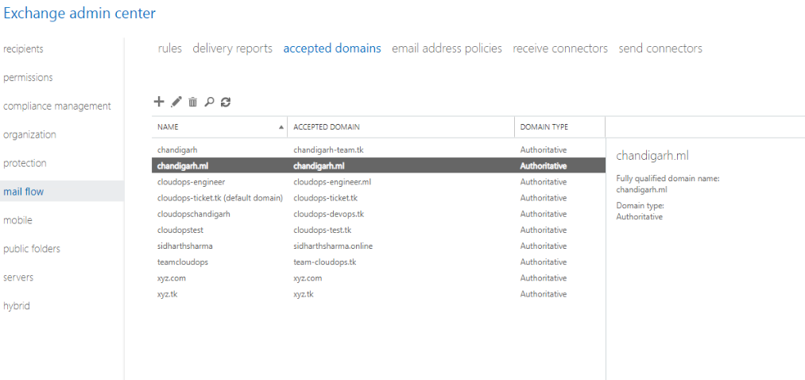Select the xyz.tk name cell
The width and height of the screenshot is (805, 380).
pyautogui.click(x=168, y=294)
